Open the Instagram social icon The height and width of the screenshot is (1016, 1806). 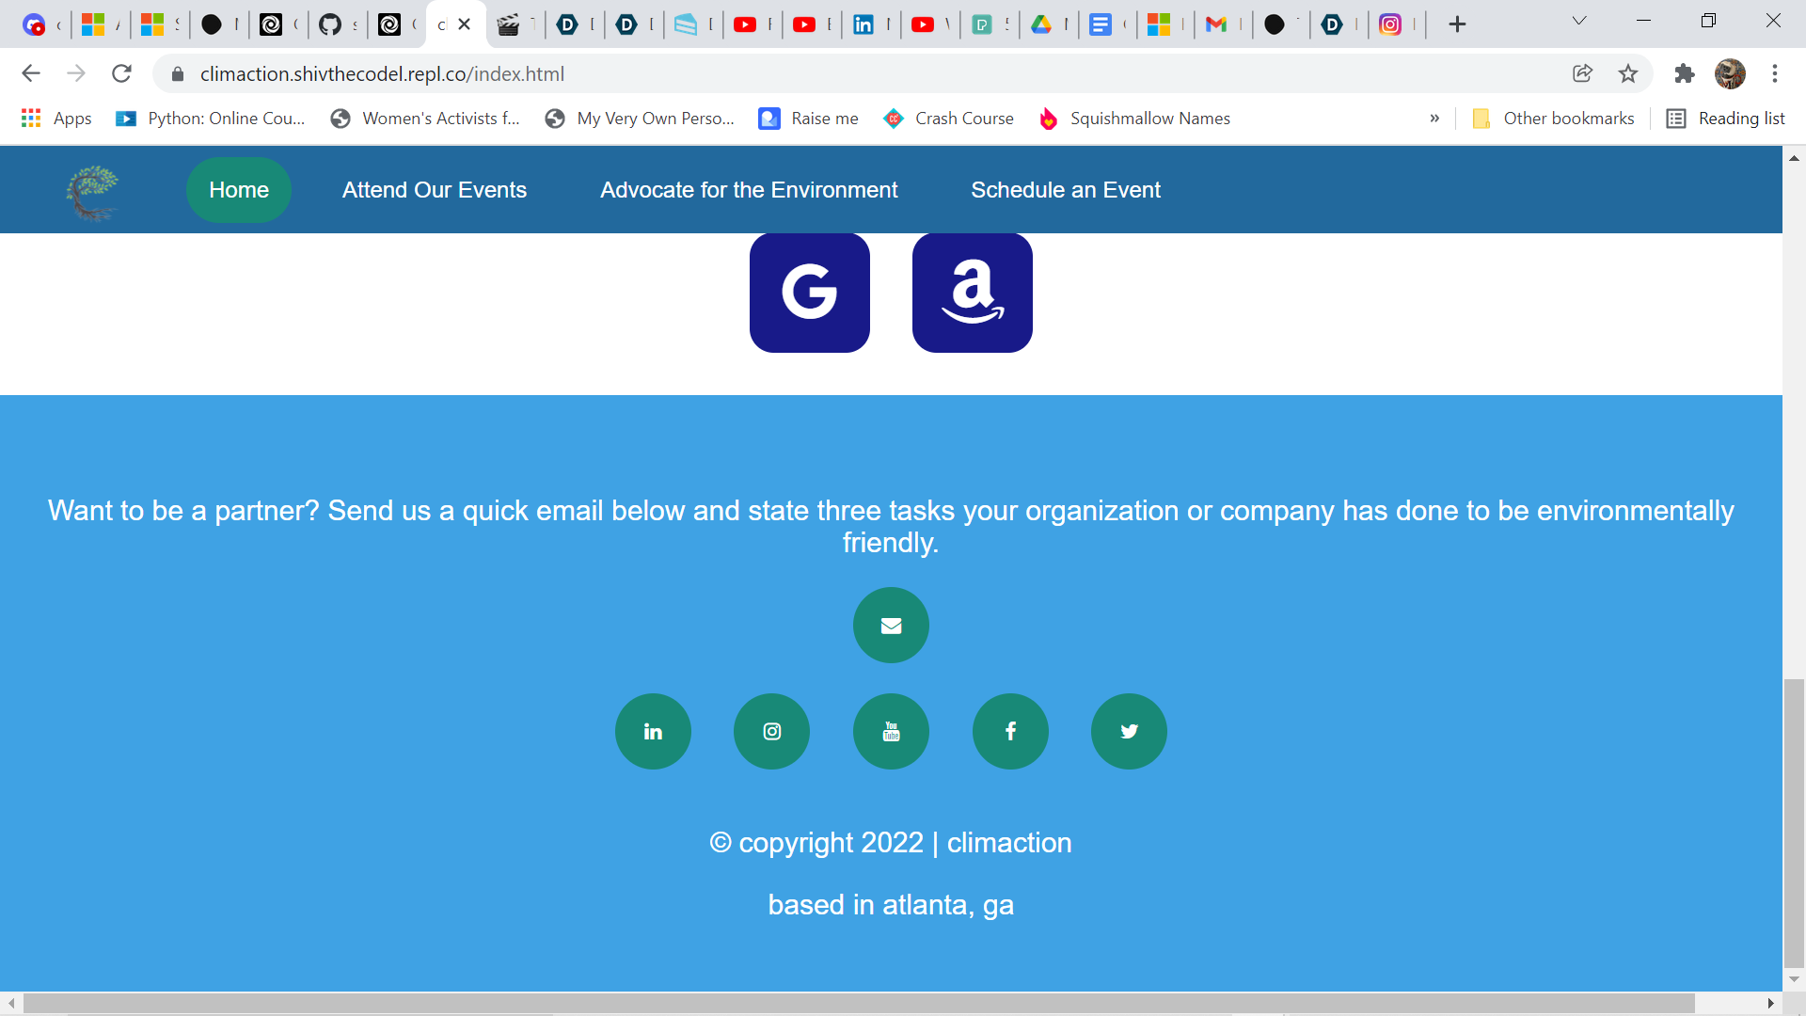click(771, 732)
